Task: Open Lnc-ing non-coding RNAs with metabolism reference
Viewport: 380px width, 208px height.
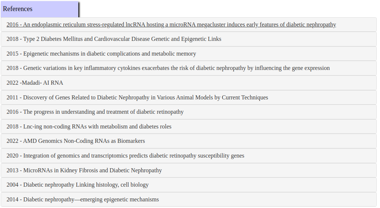Action: (89, 127)
